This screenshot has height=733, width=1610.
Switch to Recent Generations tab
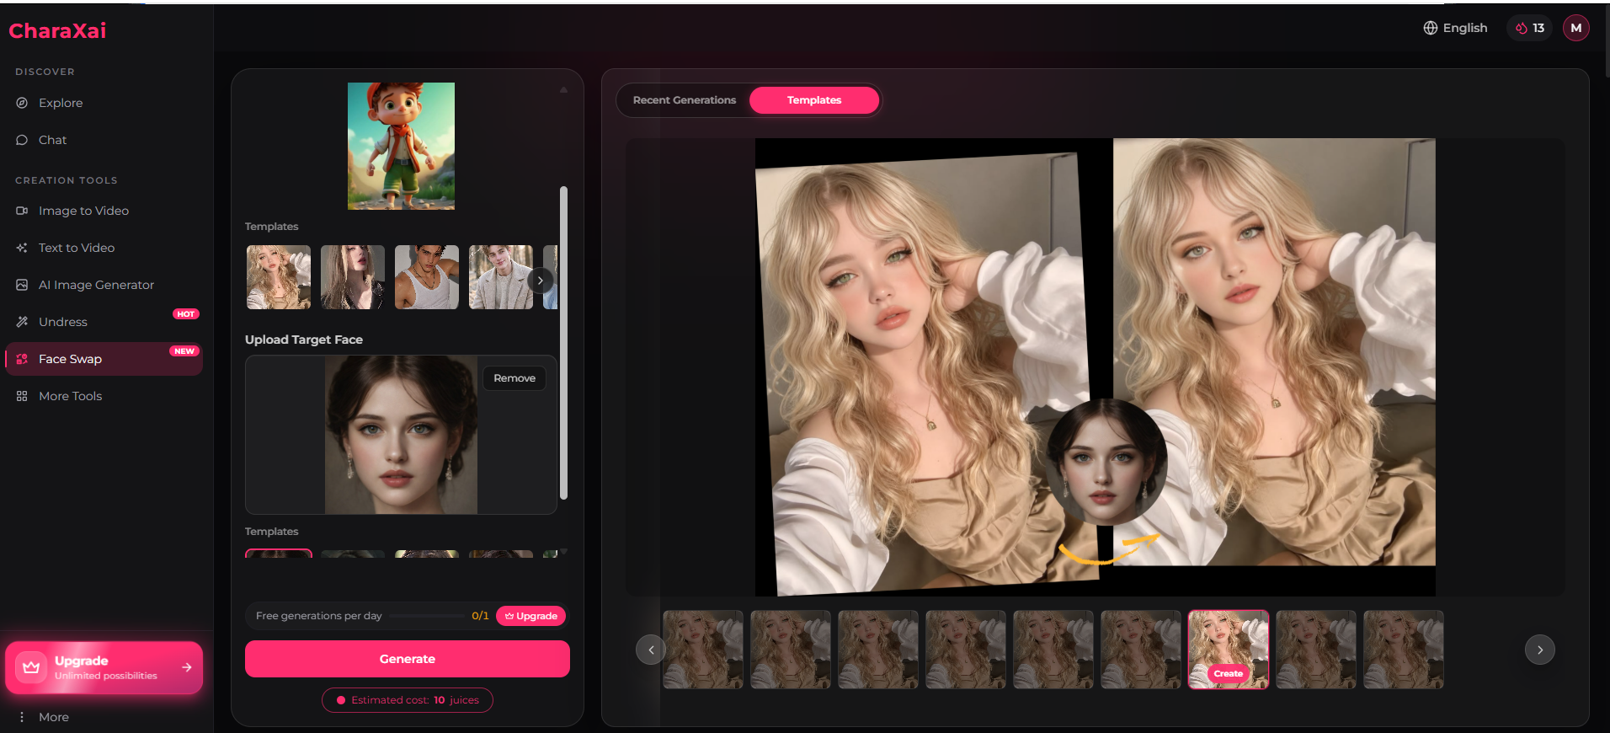click(685, 100)
